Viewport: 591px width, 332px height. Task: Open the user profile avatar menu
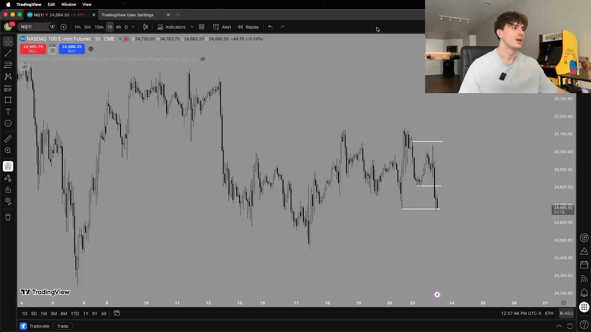coord(8,27)
